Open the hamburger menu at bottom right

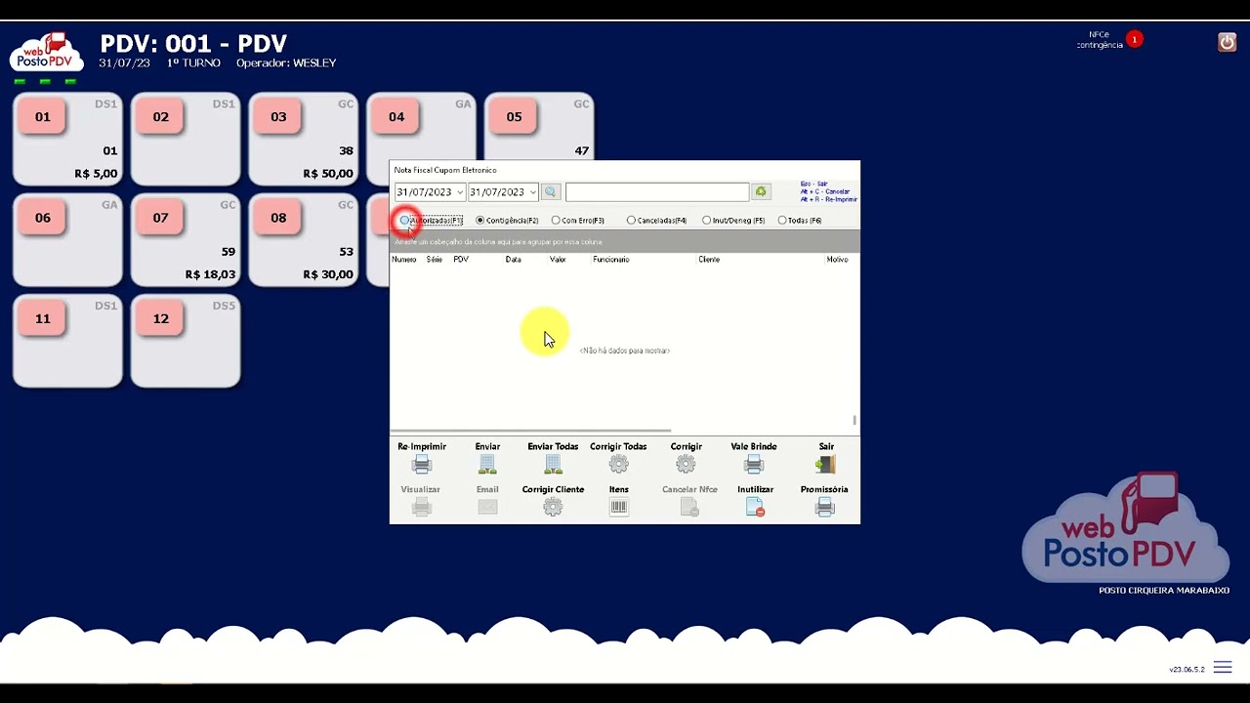tap(1223, 669)
